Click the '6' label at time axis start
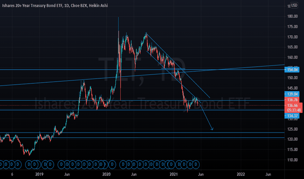Screen dimensions: 304x179 coord(12,174)
